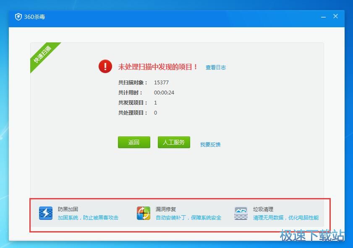Click the elapsed time 00:00:24
This screenshot has width=353, height=248.
tap(164, 92)
